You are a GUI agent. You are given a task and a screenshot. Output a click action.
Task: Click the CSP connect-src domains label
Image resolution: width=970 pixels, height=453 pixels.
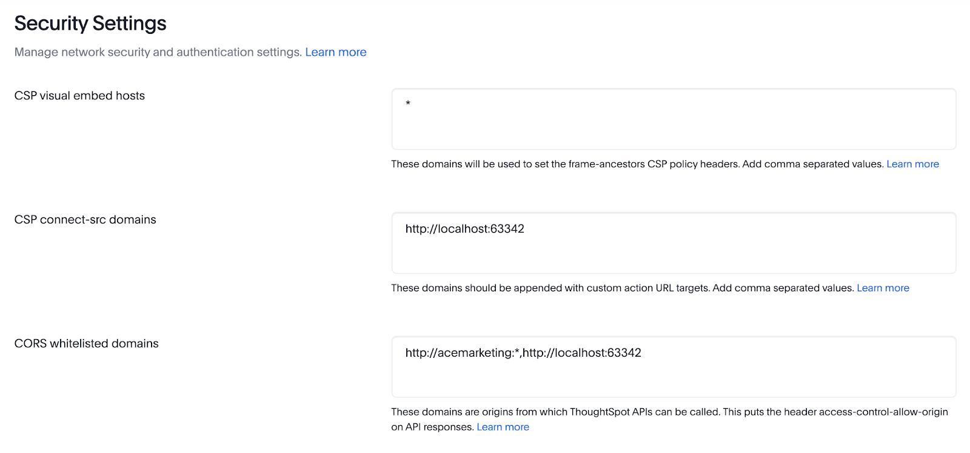coord(85,220)
